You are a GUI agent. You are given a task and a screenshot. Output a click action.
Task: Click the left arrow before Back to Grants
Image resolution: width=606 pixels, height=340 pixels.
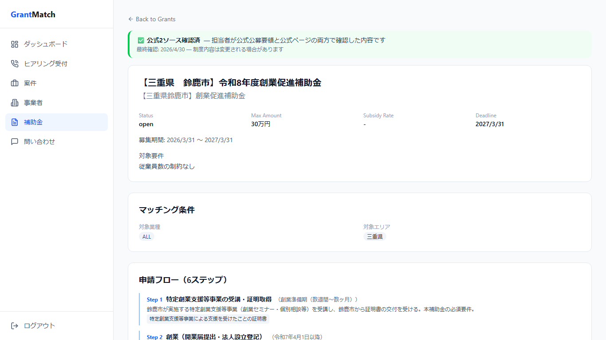click(130, 19)
